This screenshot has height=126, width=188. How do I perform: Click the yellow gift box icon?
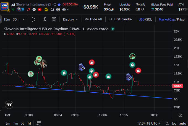[x=46, y=9]
